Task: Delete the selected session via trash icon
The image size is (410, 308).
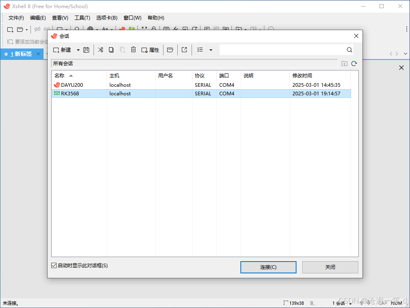Action: [133, 50]
